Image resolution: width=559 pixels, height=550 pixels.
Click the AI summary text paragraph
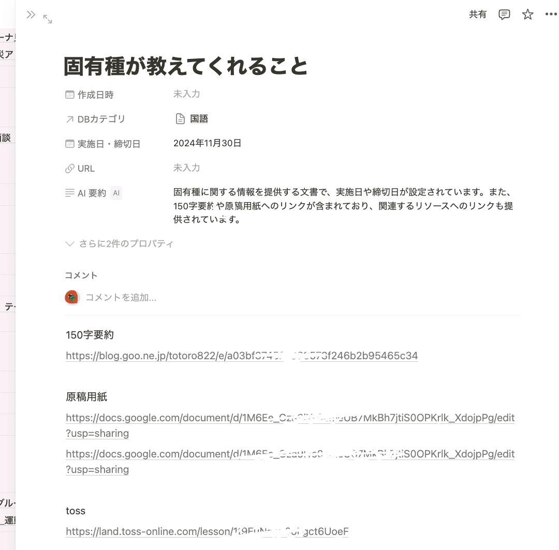coord(343,205)
